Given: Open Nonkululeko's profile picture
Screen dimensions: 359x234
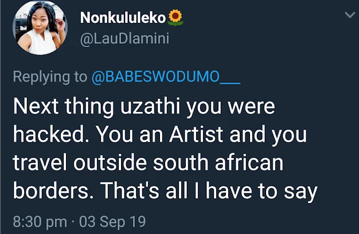Looking at the screenshot, I should click(x=40, y=28).
